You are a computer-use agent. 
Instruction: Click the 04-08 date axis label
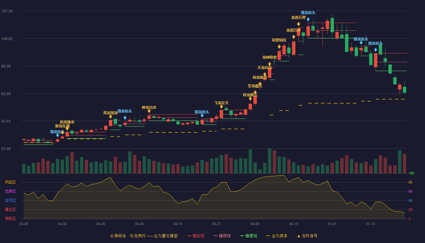62,224
